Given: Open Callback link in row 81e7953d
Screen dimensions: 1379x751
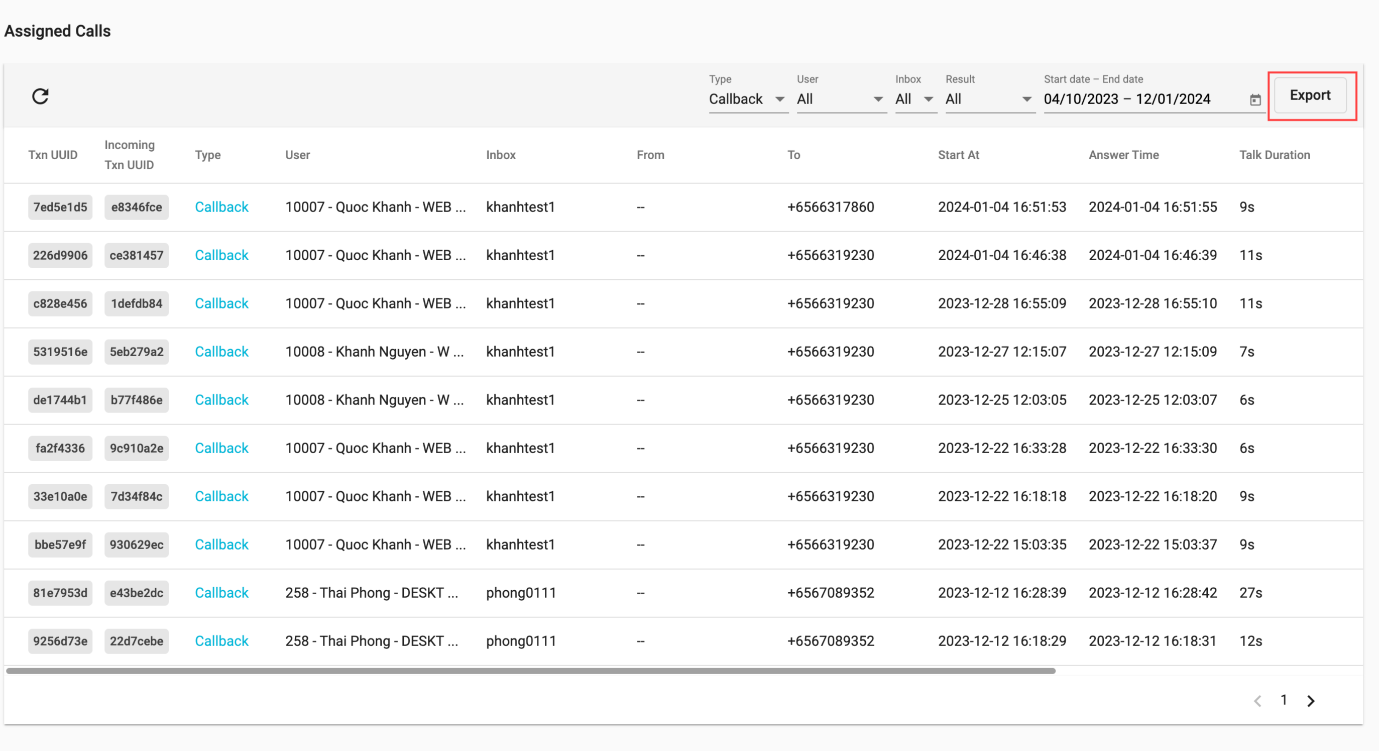Looking at the screenshot, I should tap(221, 593).
